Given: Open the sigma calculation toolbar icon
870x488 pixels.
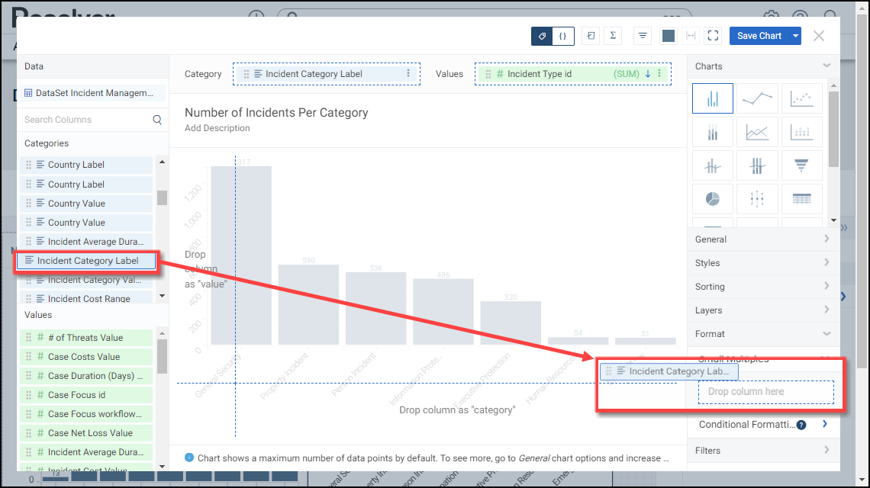Looking at the screenshot, I should (x=613, y=36).
